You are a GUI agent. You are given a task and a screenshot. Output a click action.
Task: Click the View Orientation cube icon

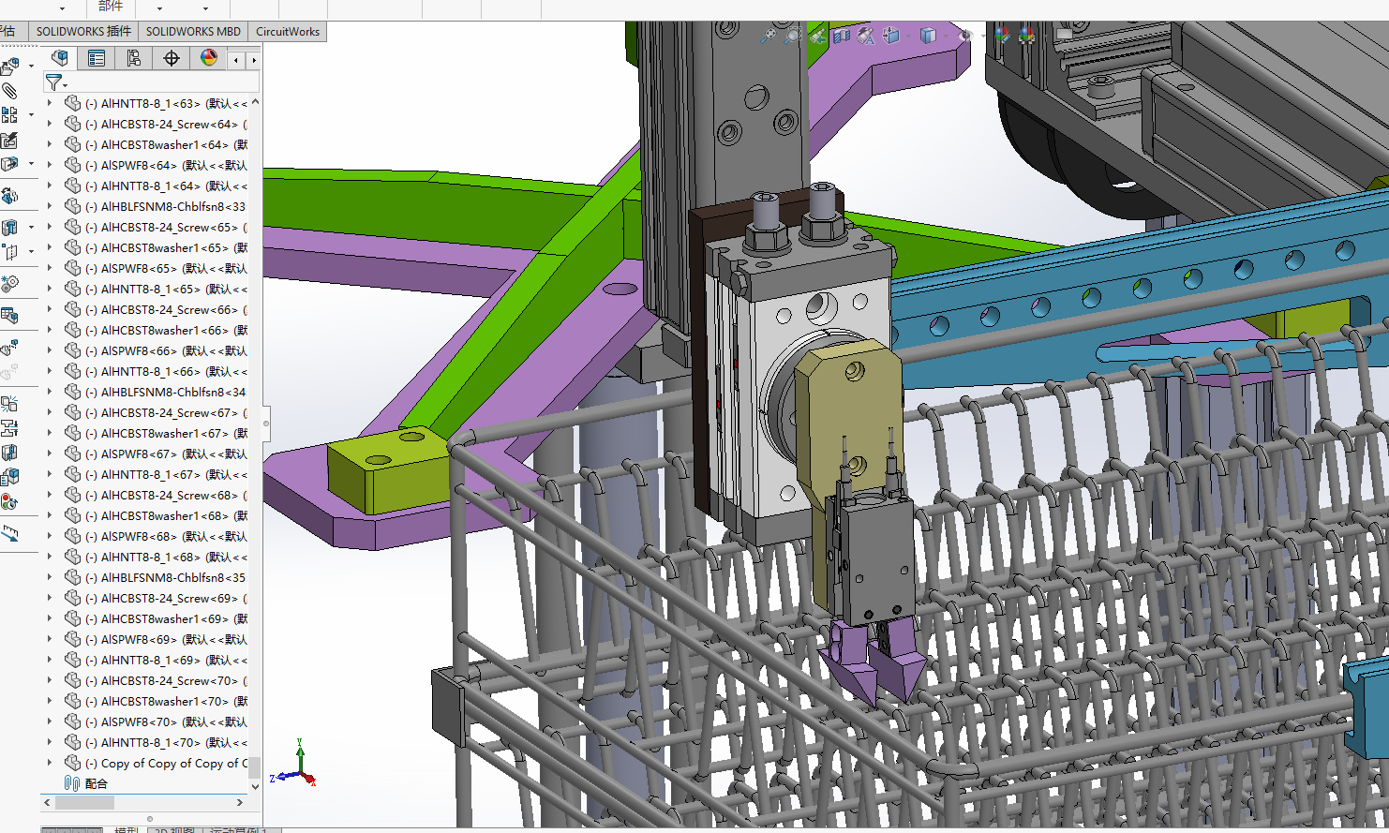click(890, 36)
